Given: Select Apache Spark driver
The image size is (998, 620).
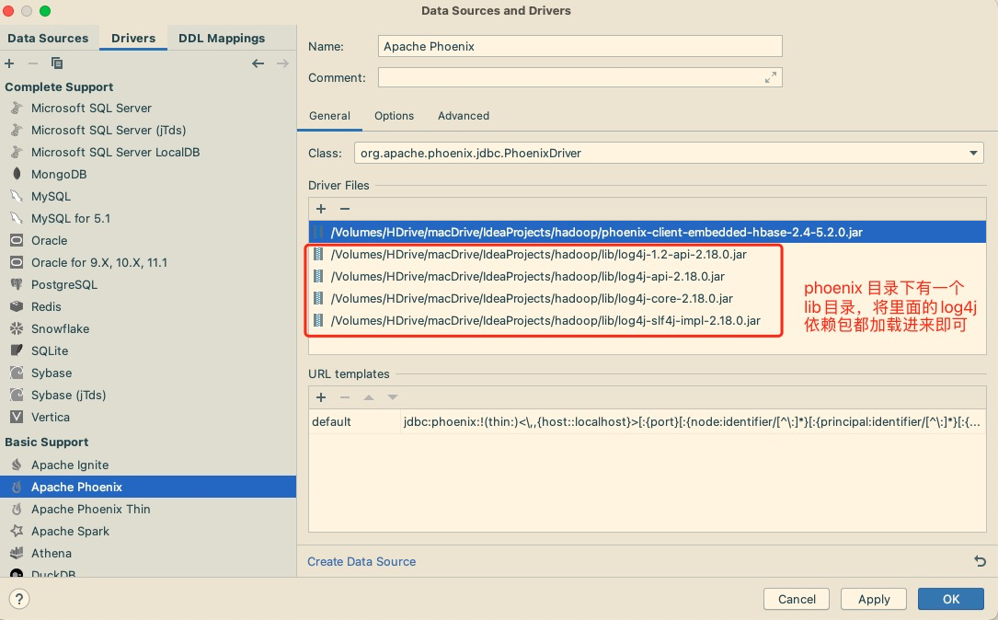Looking at the screenshot, I should [x=148, y=532].
